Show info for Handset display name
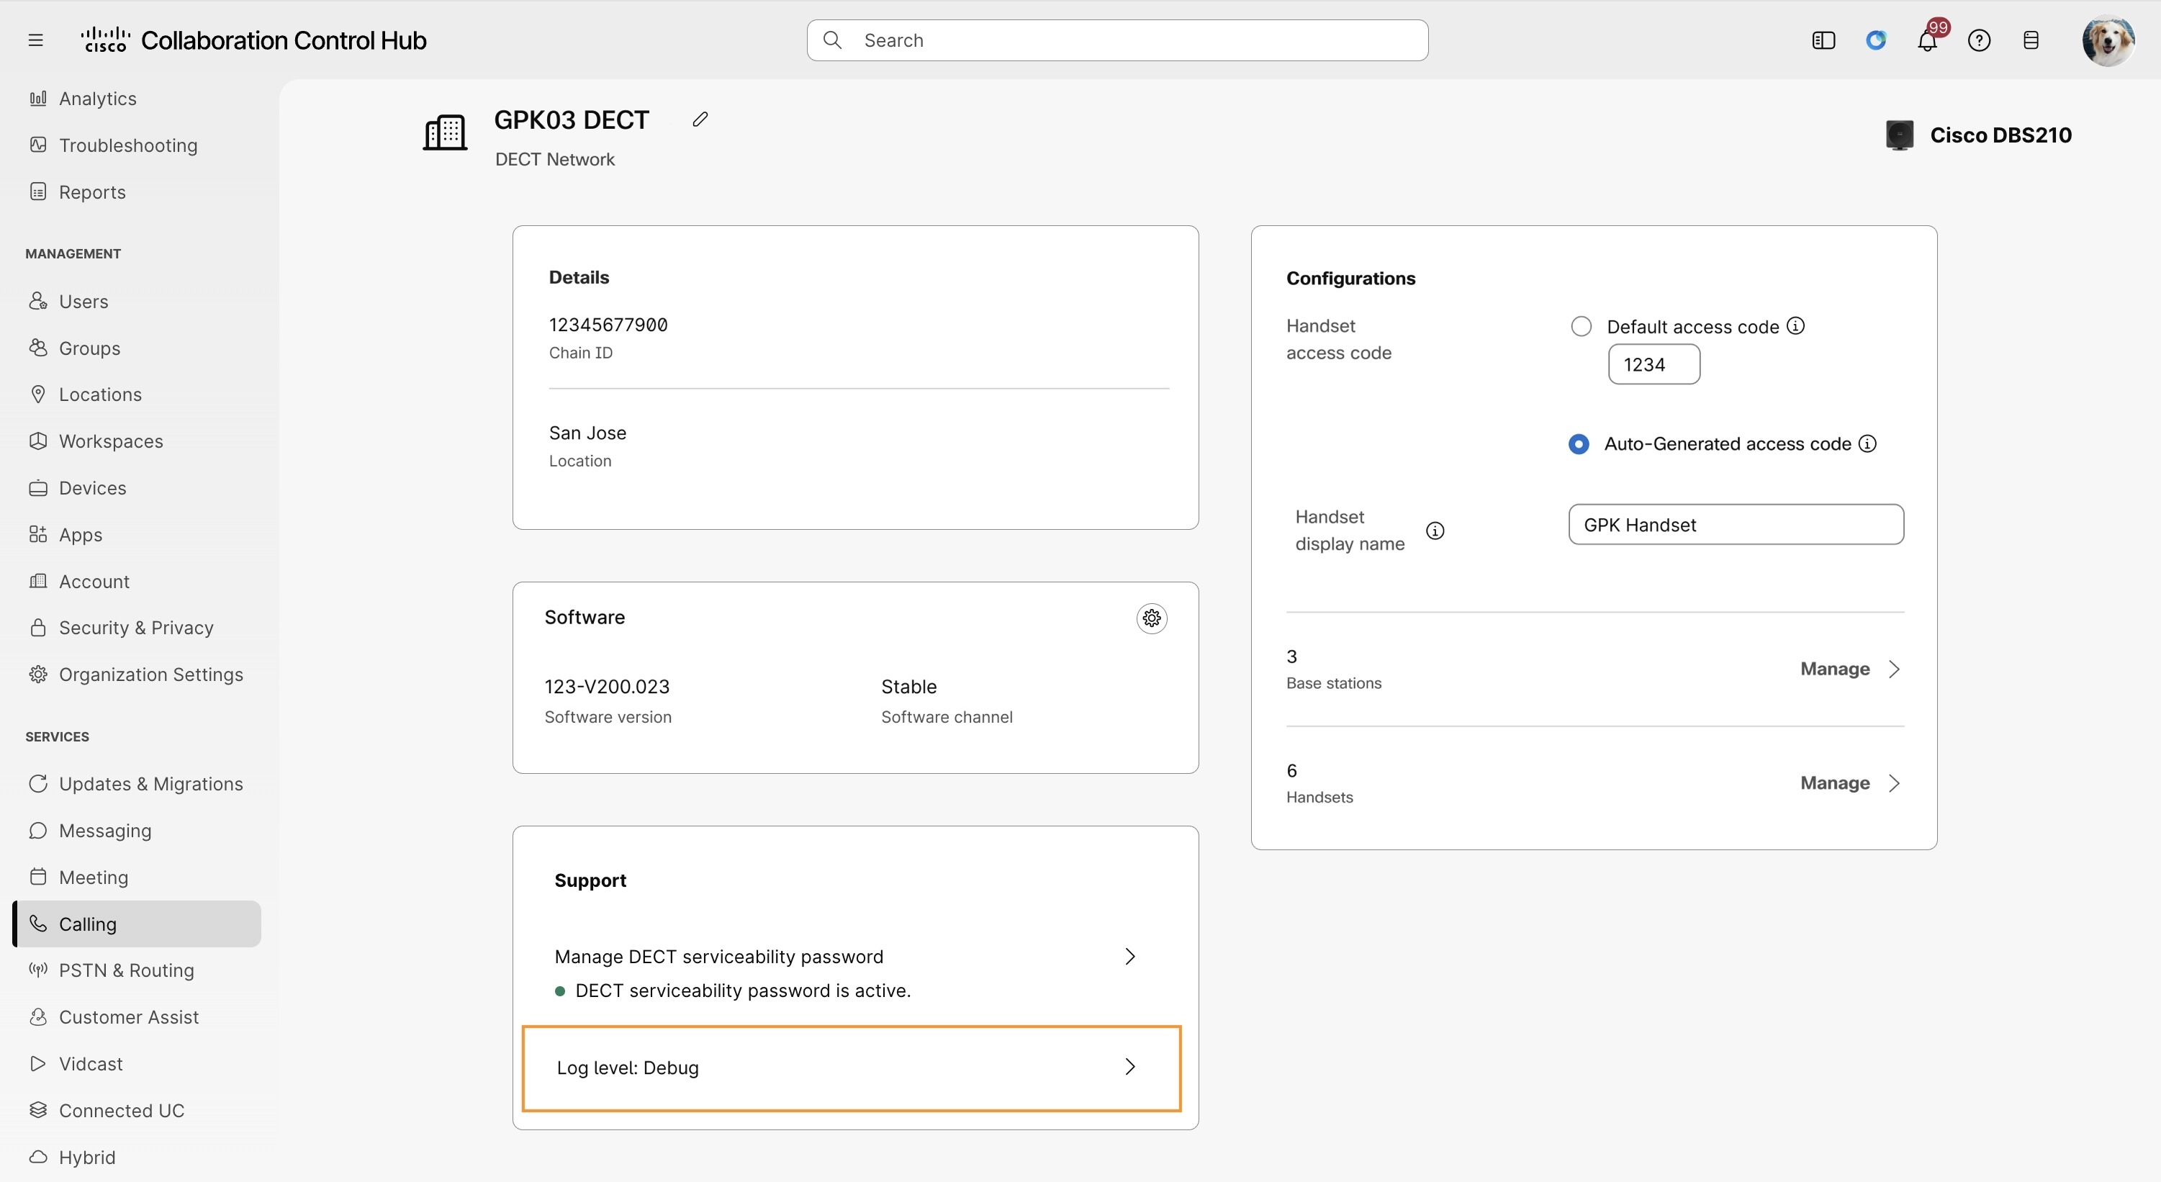The height and width of the screenshot is (1182, 2161). point(1435,531)
